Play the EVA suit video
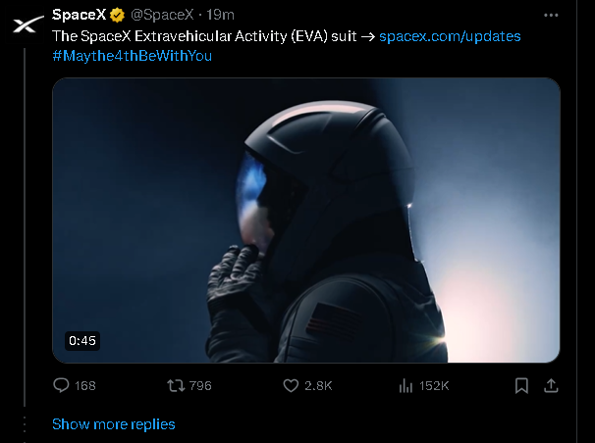 tap(306, 220)
